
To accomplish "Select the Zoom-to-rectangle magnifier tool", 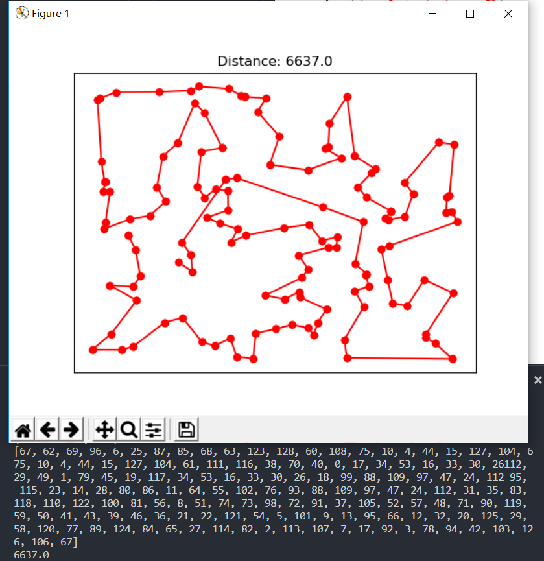I will pyautogui.click(x=128, y=429).
